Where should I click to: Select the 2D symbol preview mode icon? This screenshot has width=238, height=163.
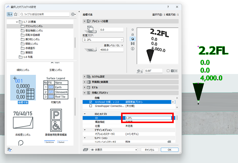(x=132, y=30)
